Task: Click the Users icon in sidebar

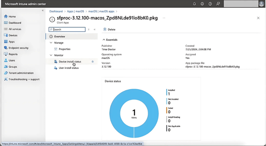Action: [x=6, y=60]
